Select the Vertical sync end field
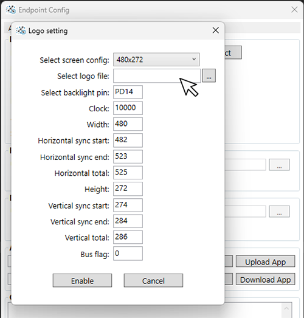 (128, 221)
